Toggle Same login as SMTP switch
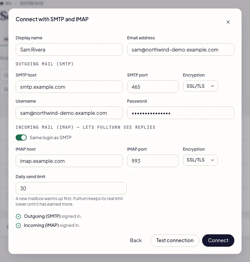250x262 pixels. coord(21,137)
